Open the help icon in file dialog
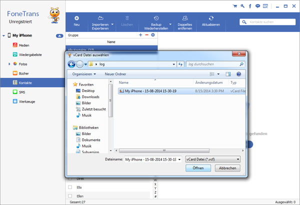 click(238, 74)
